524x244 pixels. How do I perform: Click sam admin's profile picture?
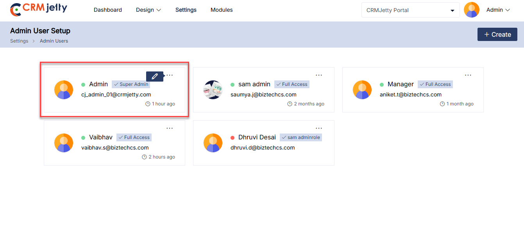[x=213, y=90]
